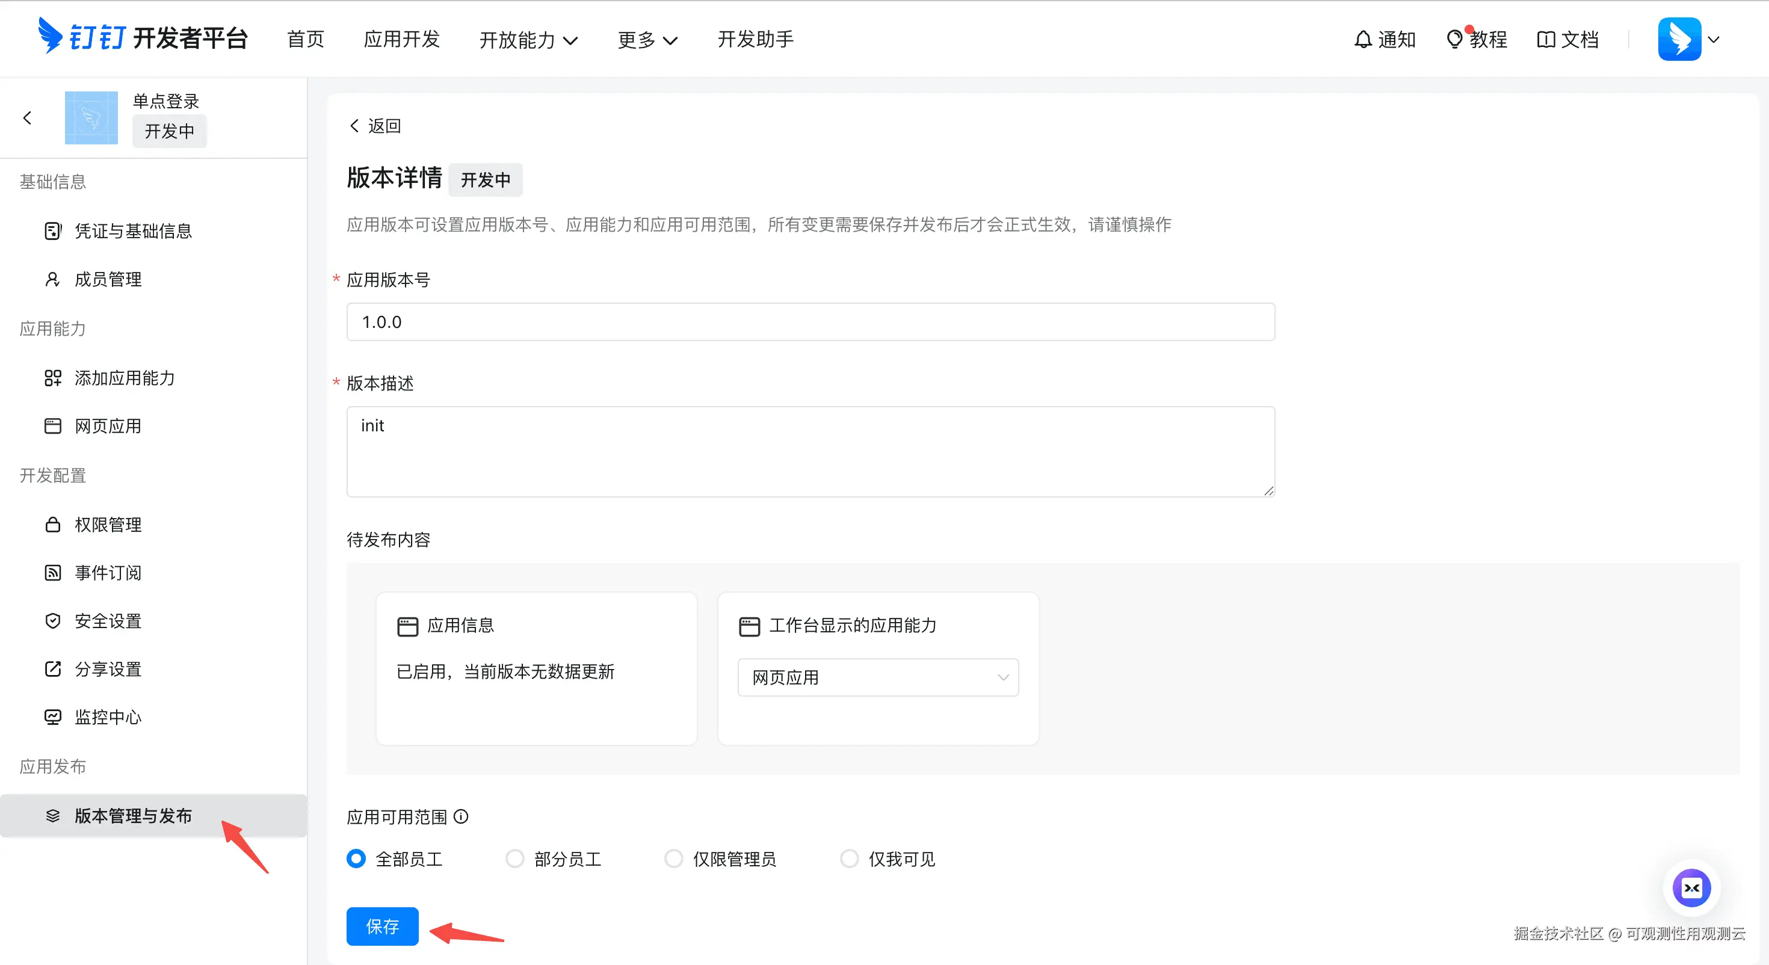Open 开发助手 in the top nav
Screen dimensions: 1769x965
[x=755, y=39]
